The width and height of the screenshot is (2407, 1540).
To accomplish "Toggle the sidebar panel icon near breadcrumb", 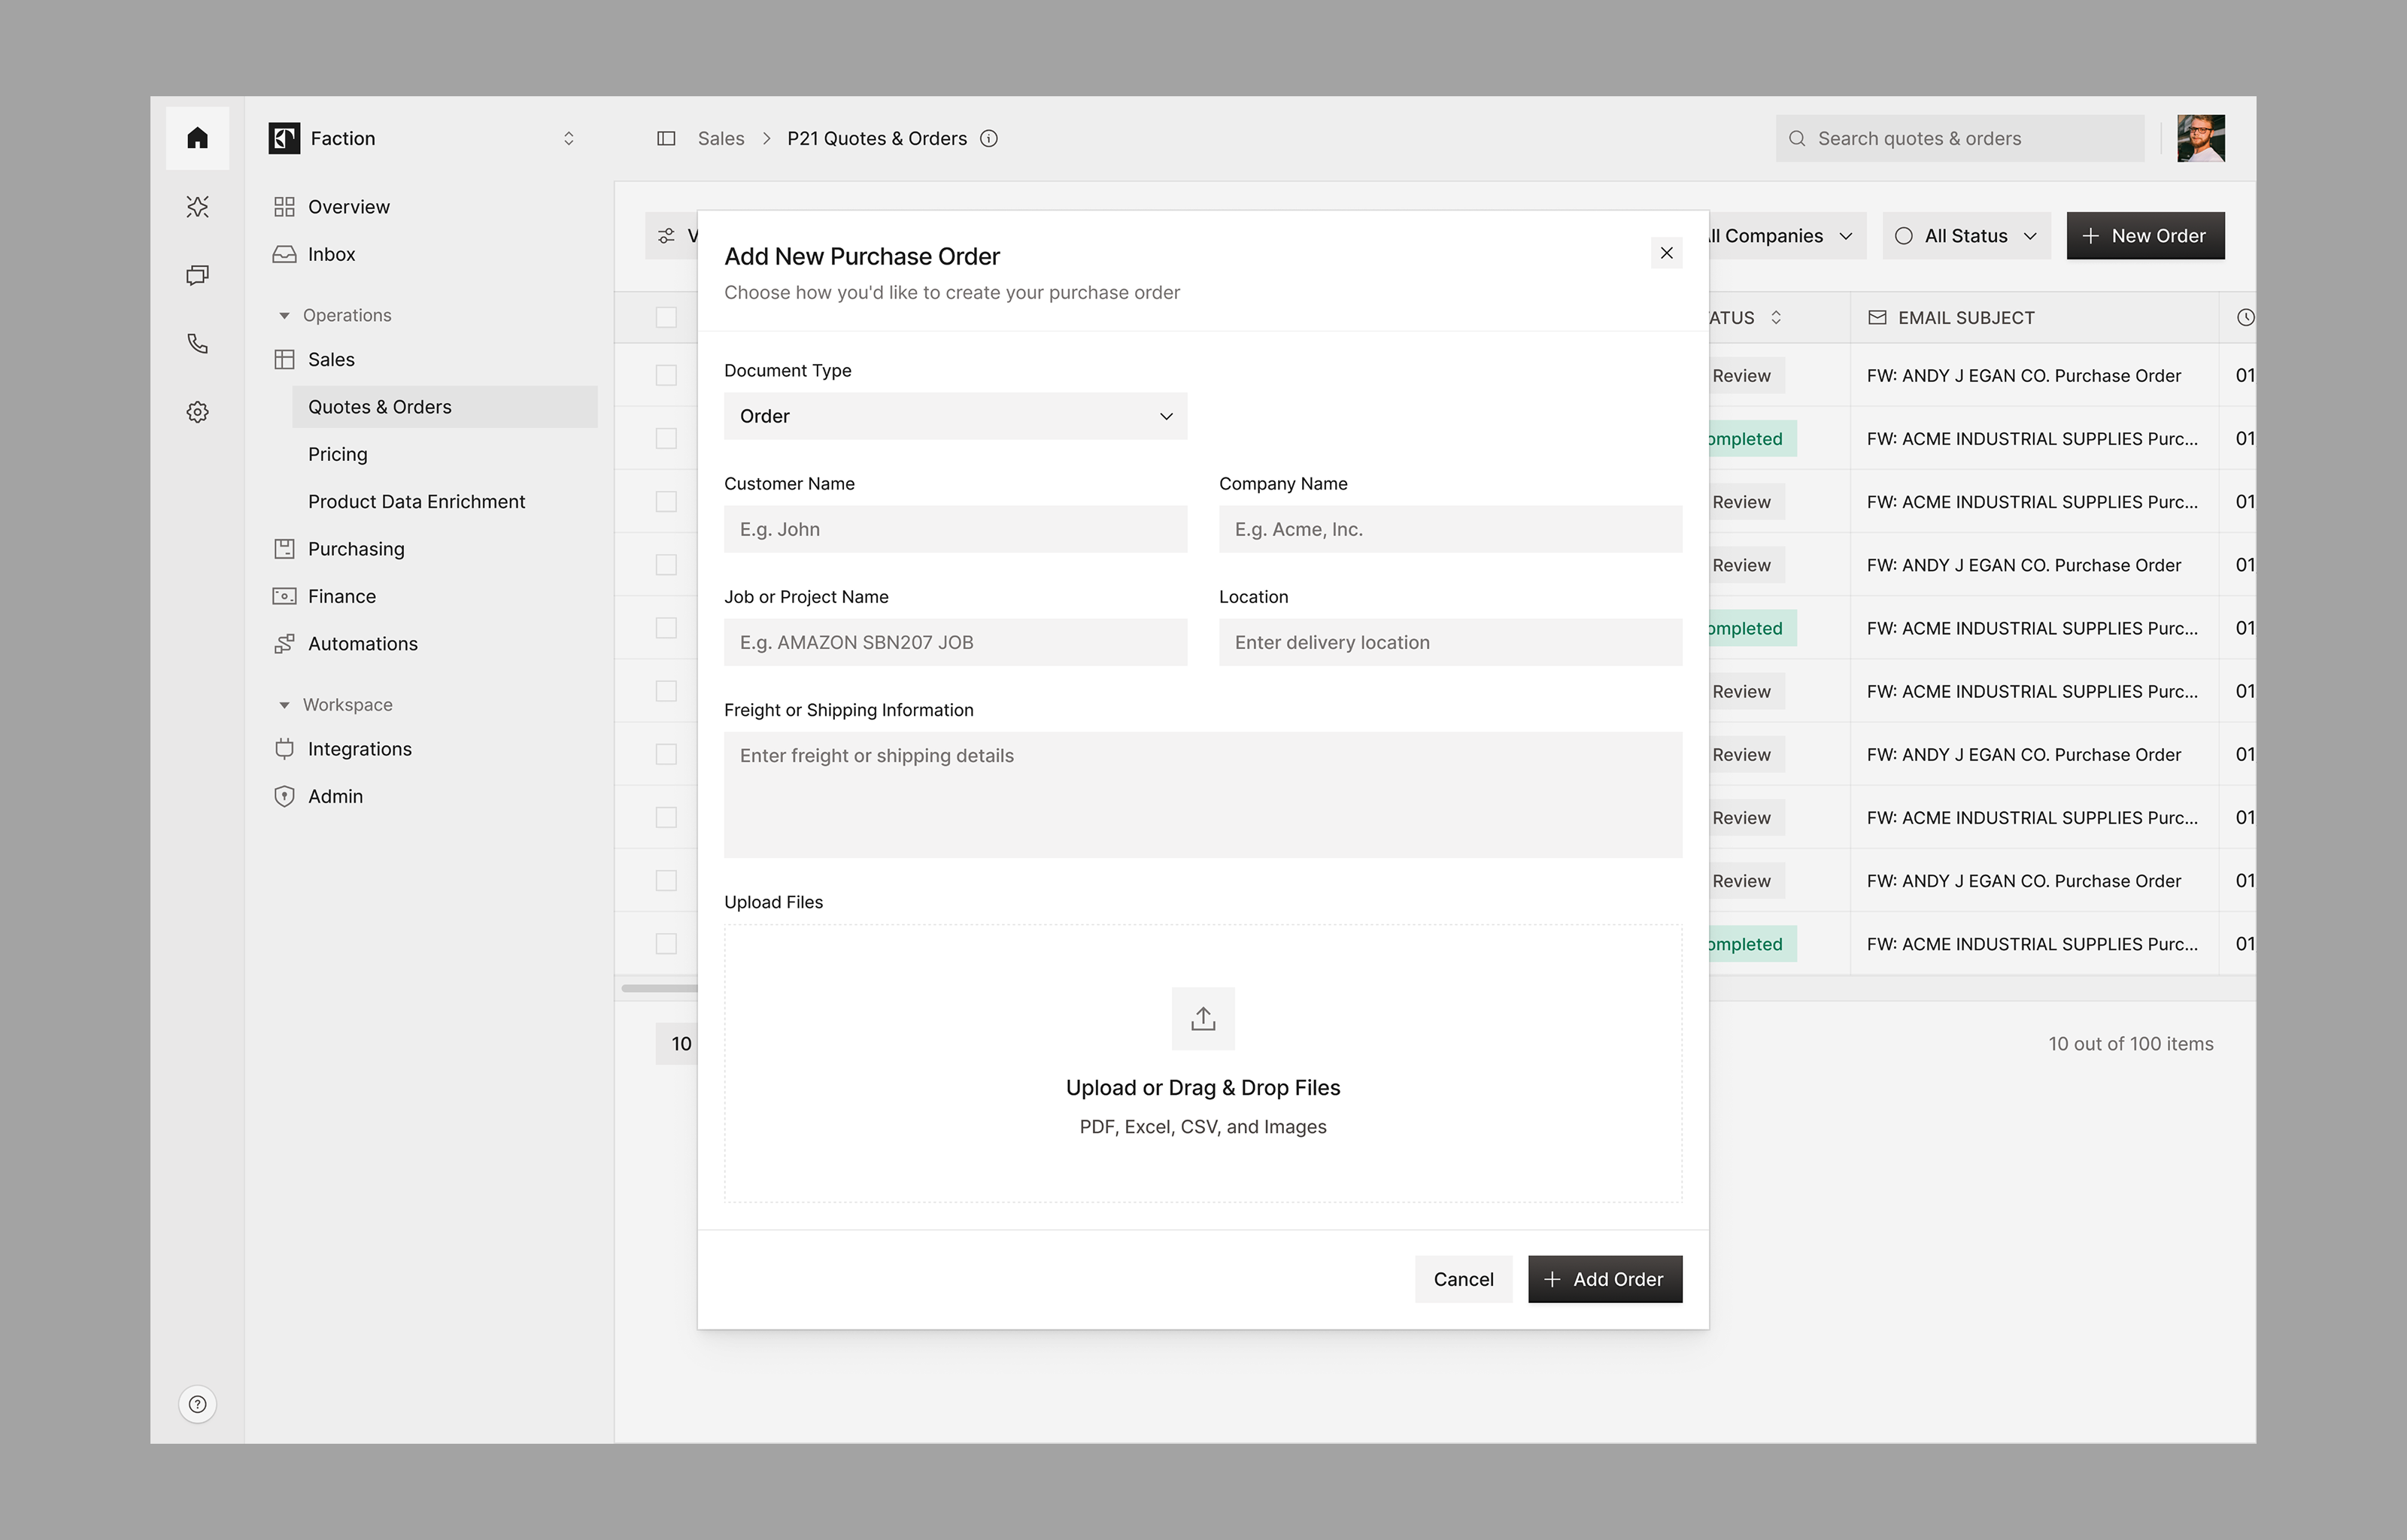I will pyautogui.click(x=666, y=138).
